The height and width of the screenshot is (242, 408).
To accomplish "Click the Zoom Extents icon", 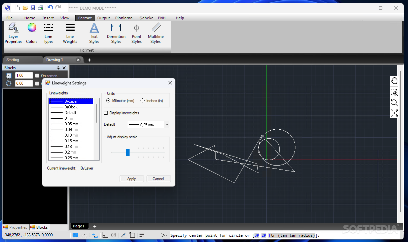I will (394, 113).
